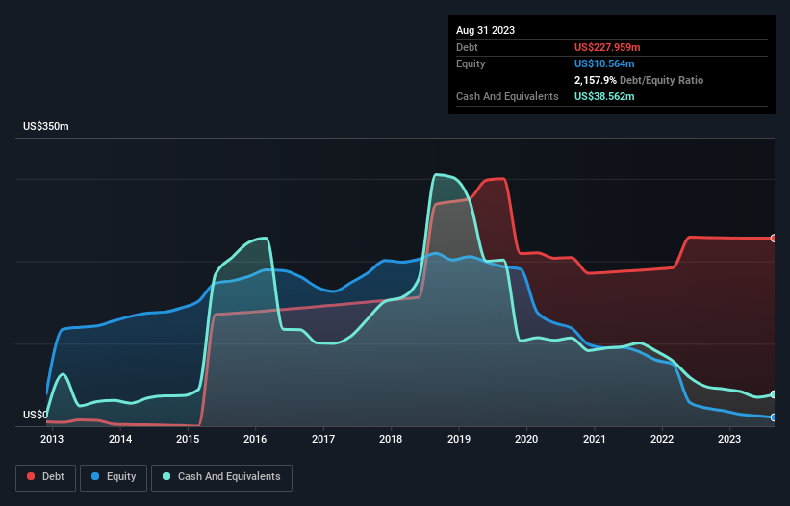The image size is (790, 506).
Task: Select the 2013 x-axis label
Action: [x=52, y=439]
